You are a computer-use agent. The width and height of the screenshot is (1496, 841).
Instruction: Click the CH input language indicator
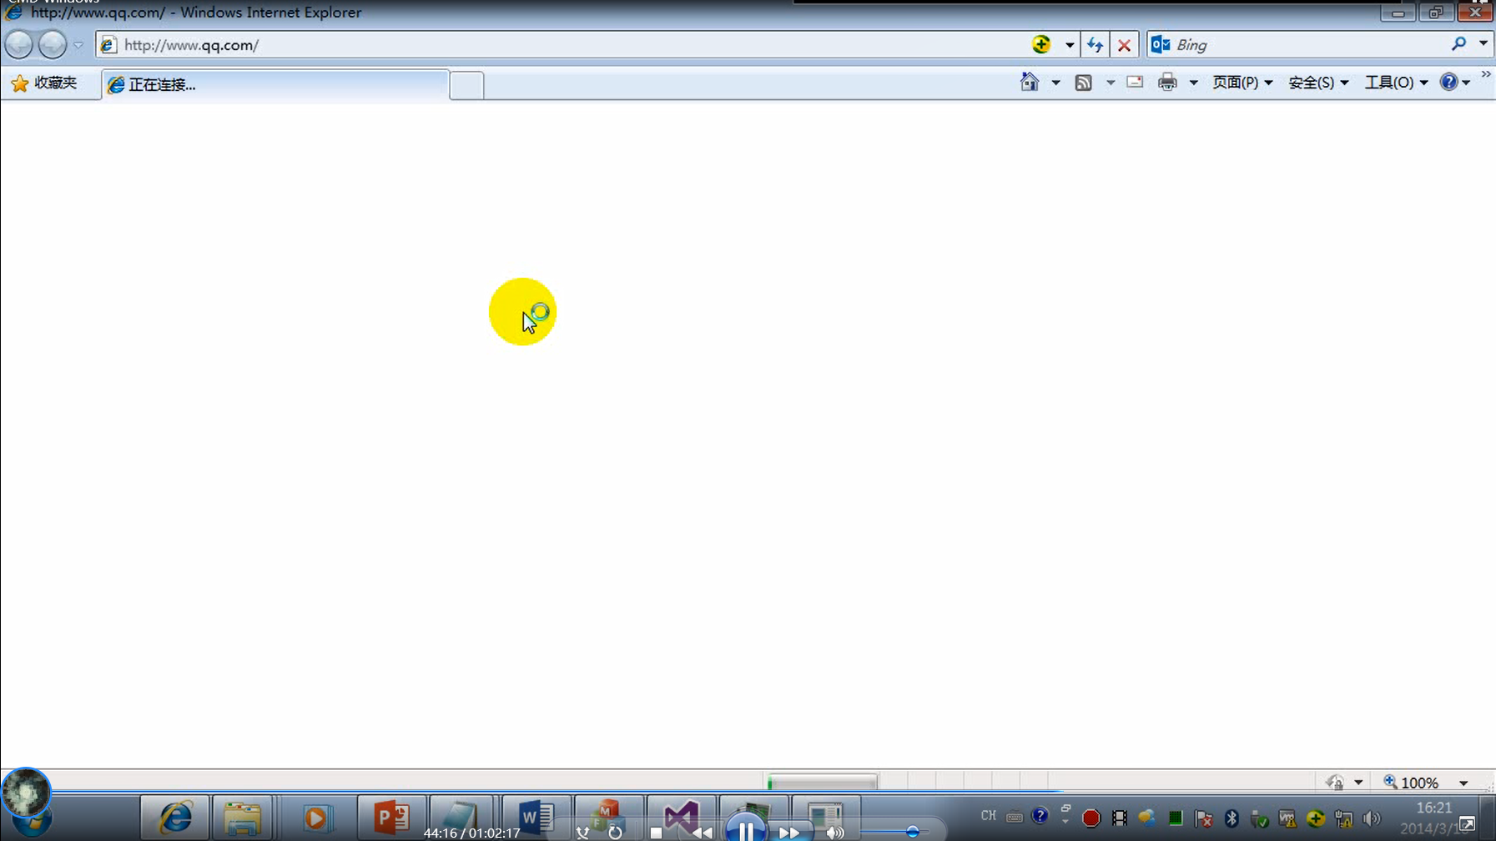click(989, 816)
